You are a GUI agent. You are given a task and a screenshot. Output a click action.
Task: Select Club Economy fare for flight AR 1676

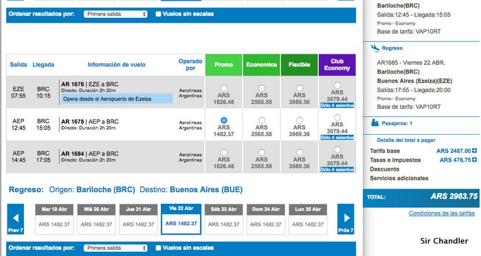tap(337, 85)
